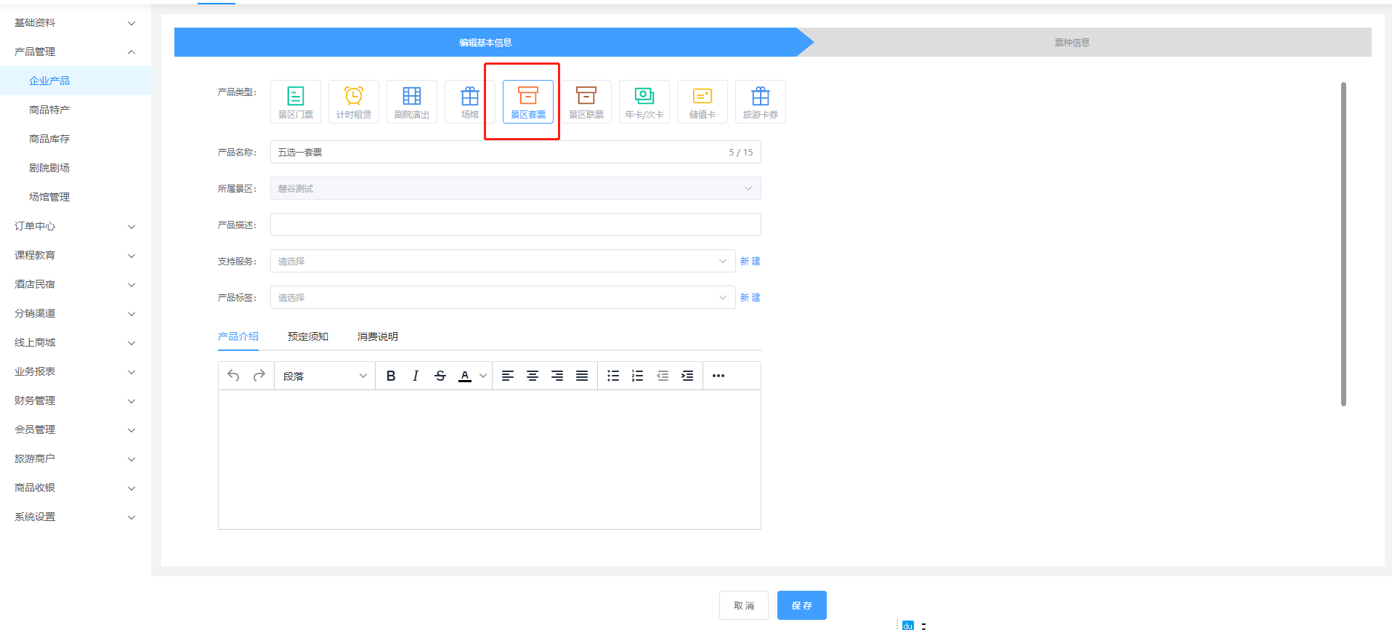This screenshot has width=1392, height=630.
Task: Insert a bulleted list
Action: pyautogui.click(x=613, y=376)
